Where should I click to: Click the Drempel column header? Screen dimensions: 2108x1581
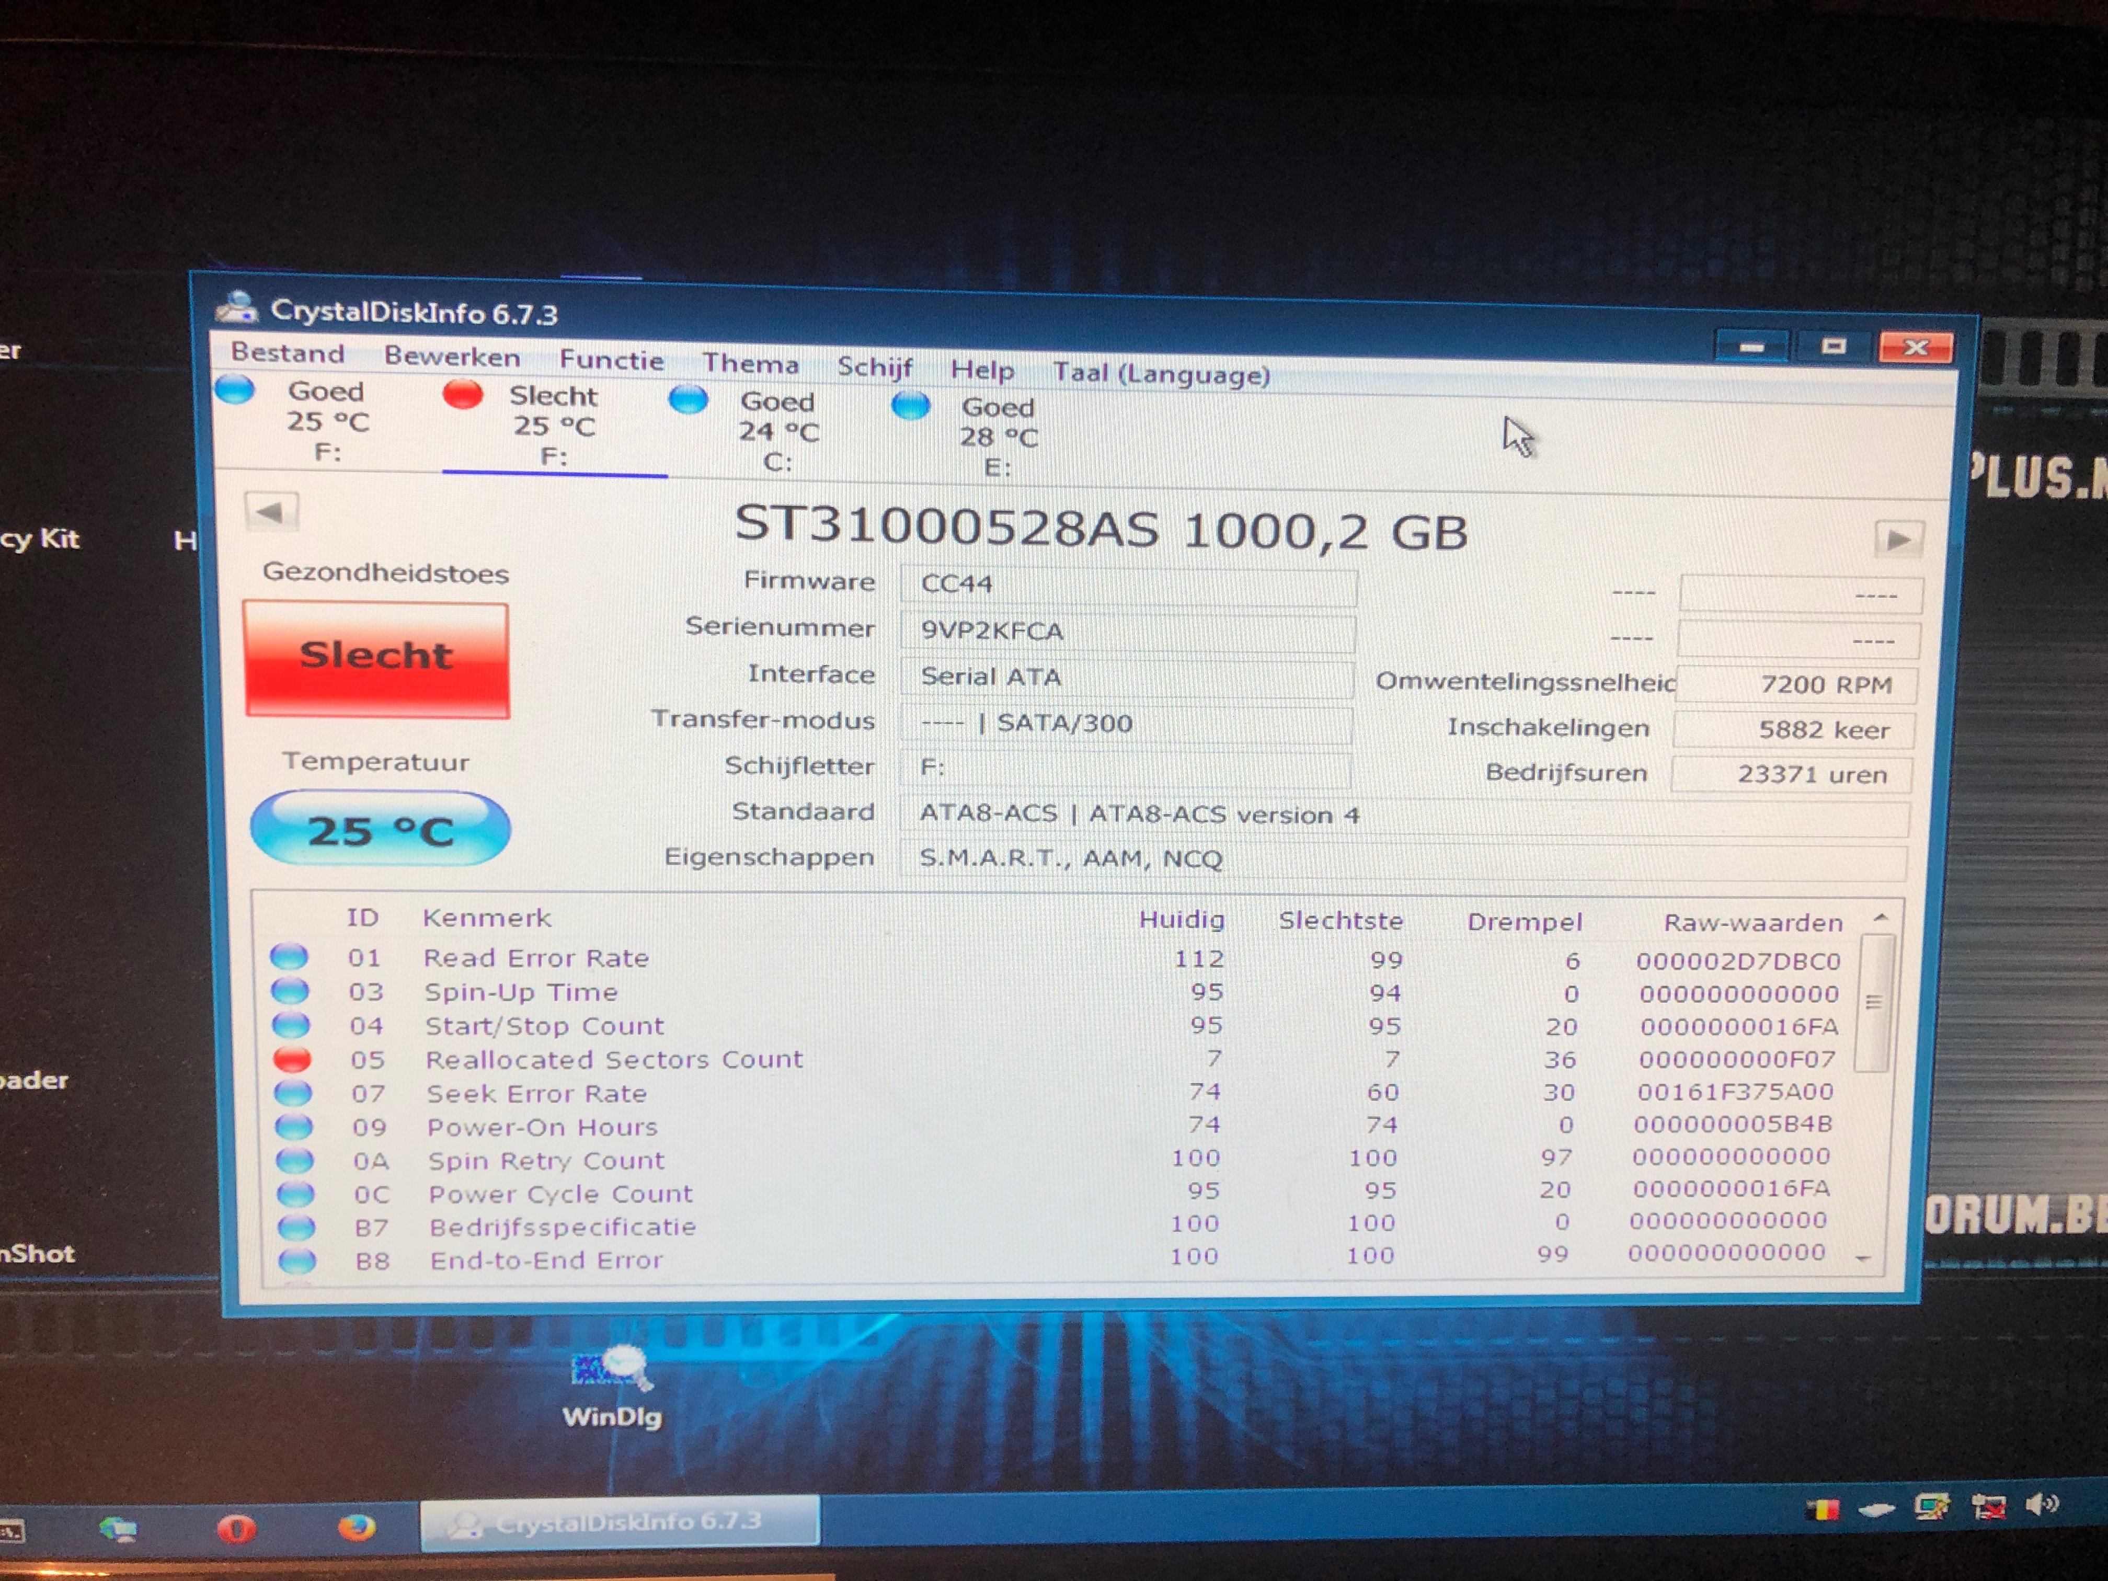[1524, 922]
